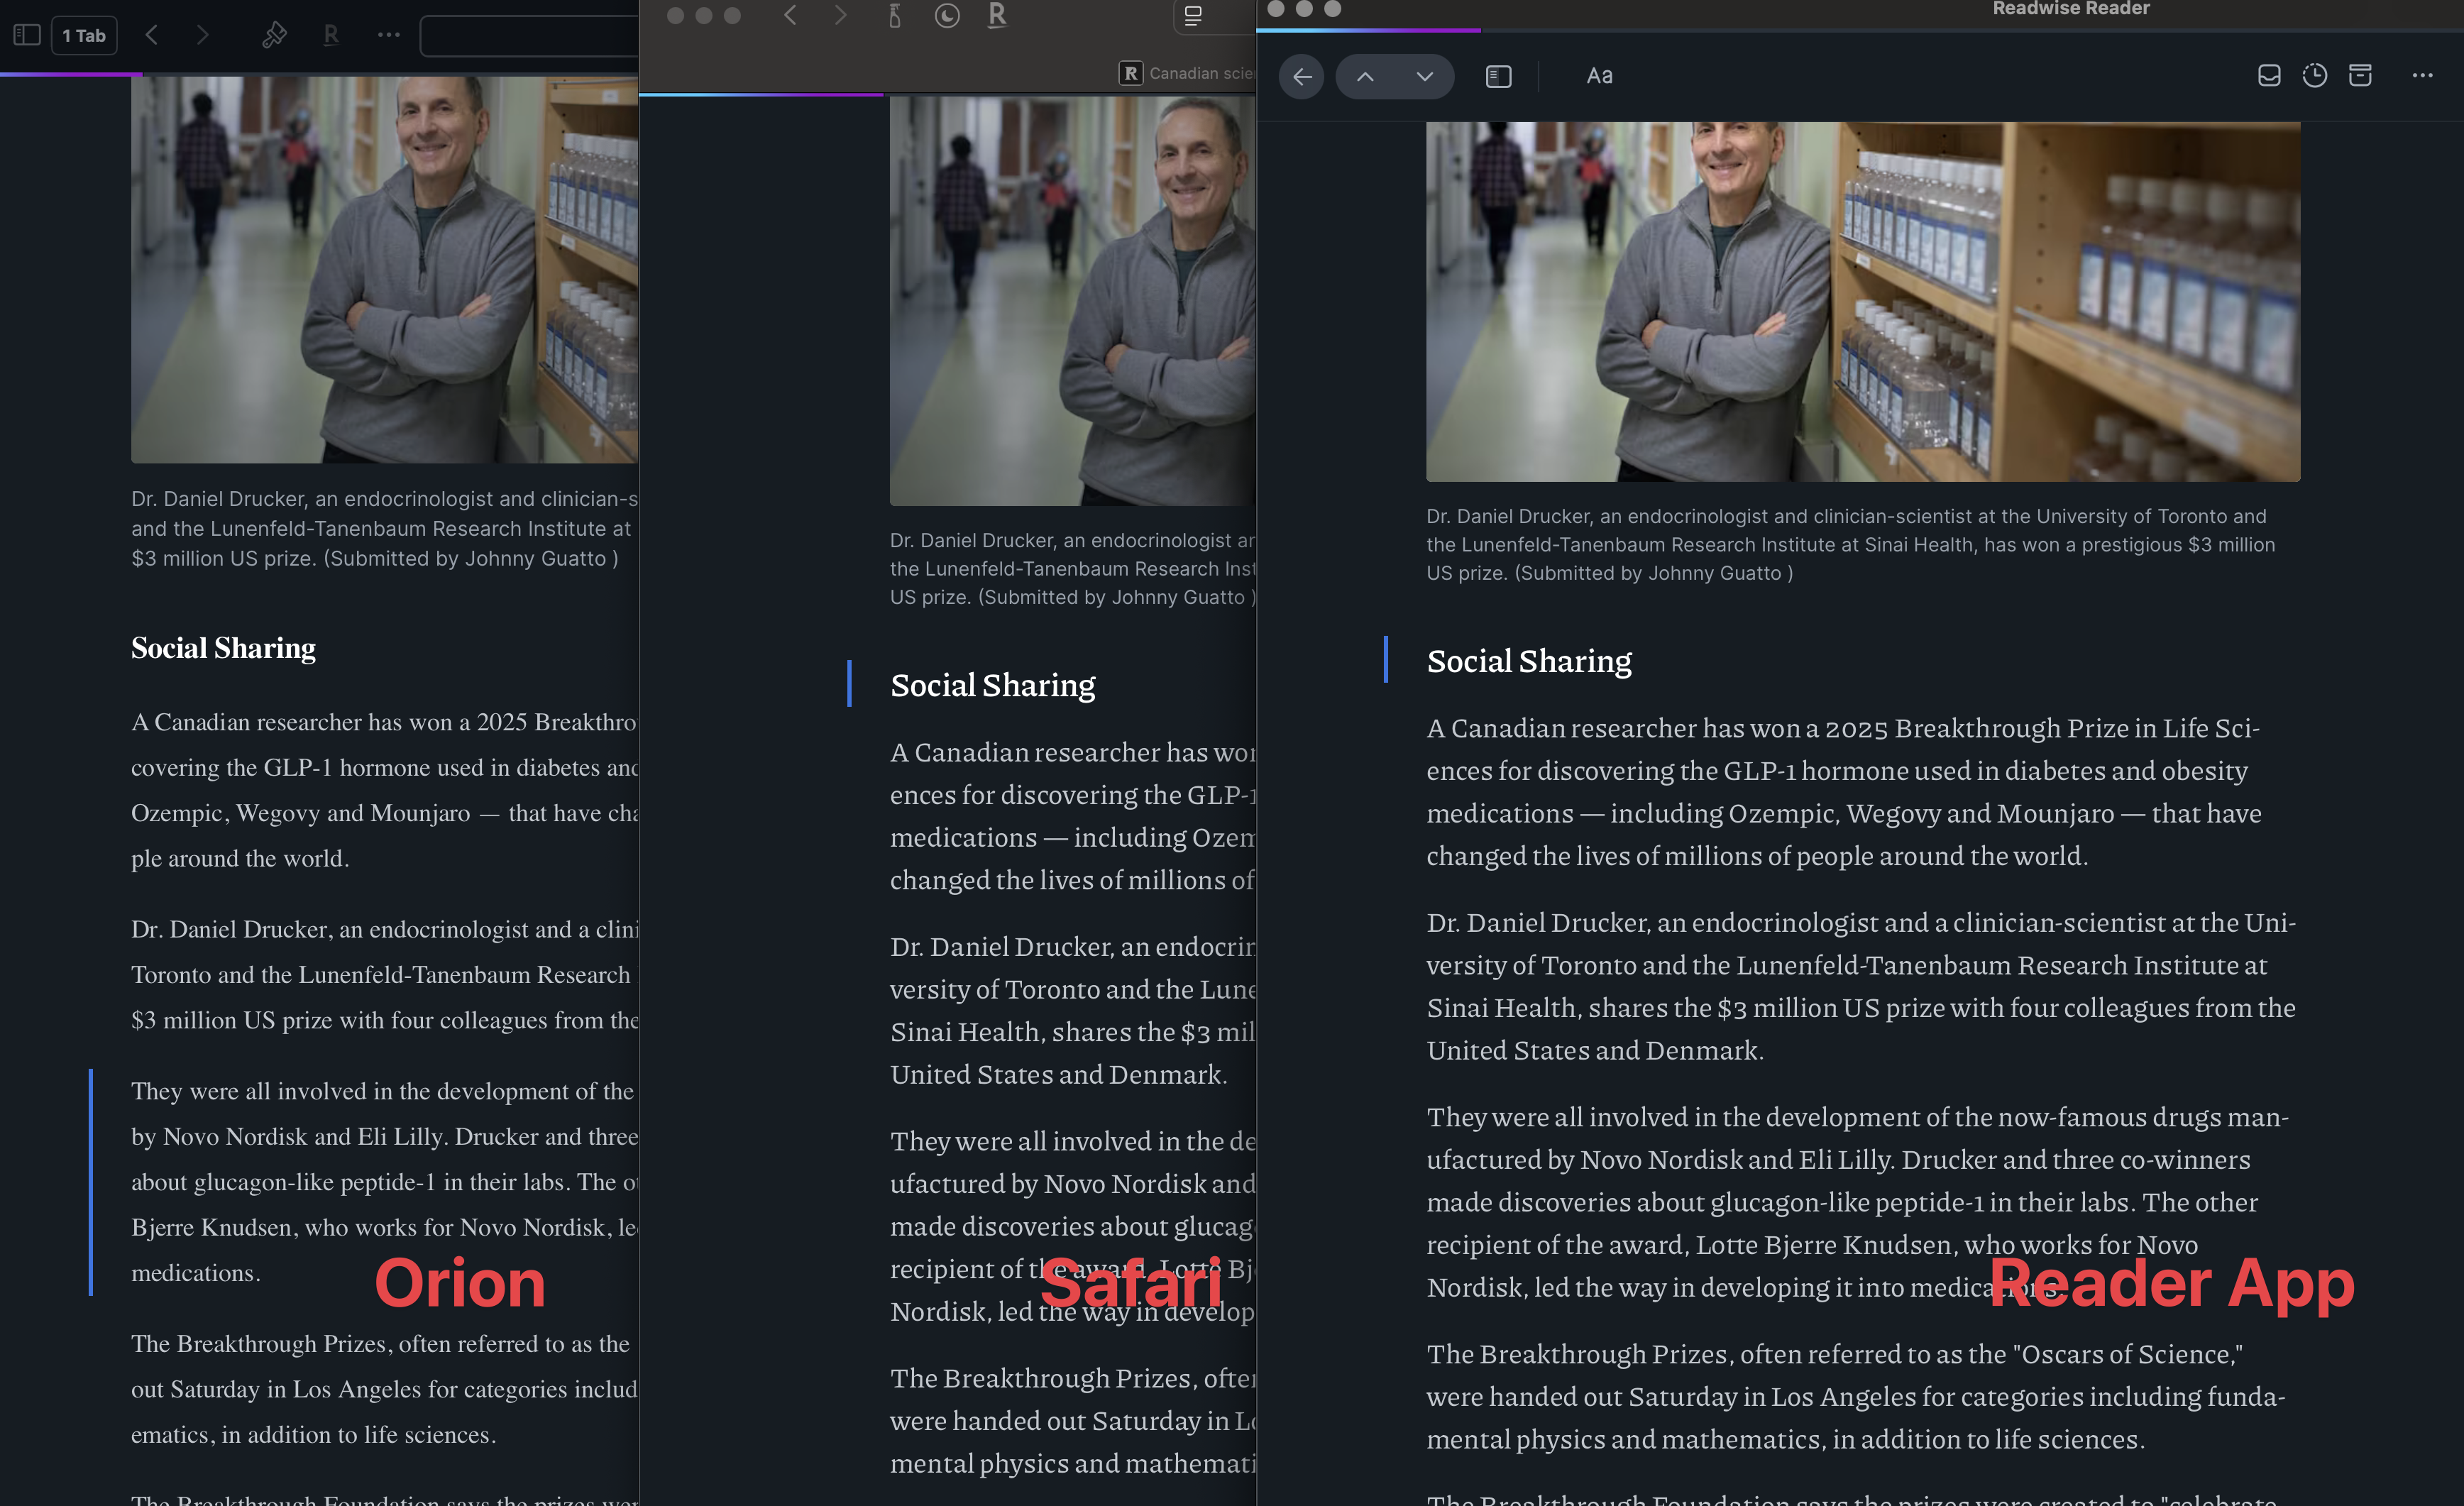Click the 'They were all involved' paragraph in Orion
This screenshot has height=1506, width=2464.
tap(385, 1182)
